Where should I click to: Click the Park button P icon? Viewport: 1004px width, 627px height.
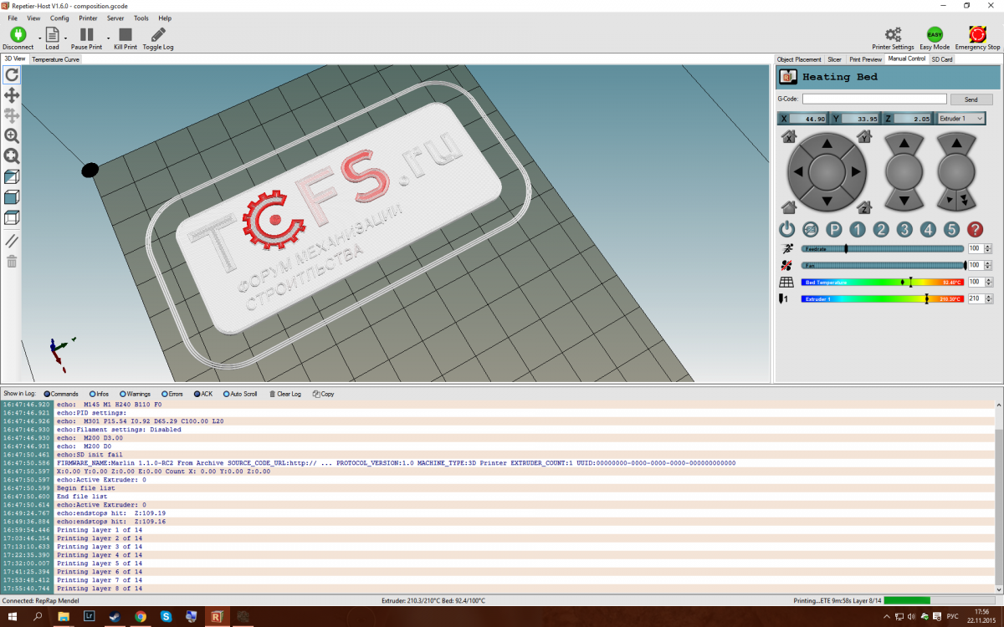(x=834, y=229)
